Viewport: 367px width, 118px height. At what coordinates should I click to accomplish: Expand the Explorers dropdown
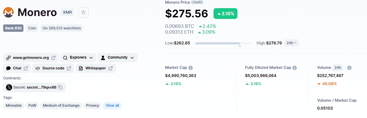coord(78,58)
